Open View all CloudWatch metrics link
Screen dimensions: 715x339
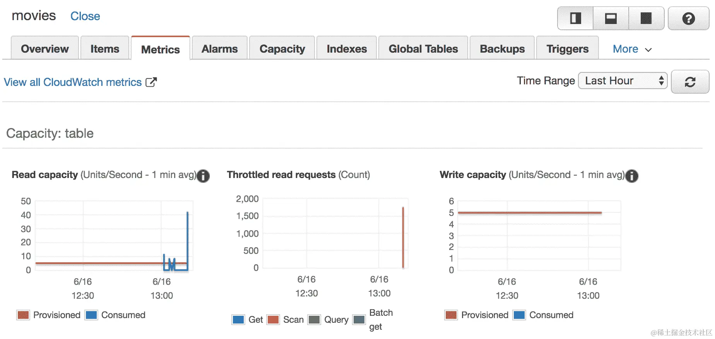tap(73, 82)
